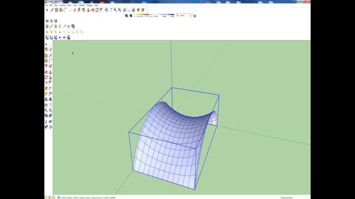Screen dimensions: 355x199
Task: Activate the Section Plane tool
Action: click(x=50, y=127)
